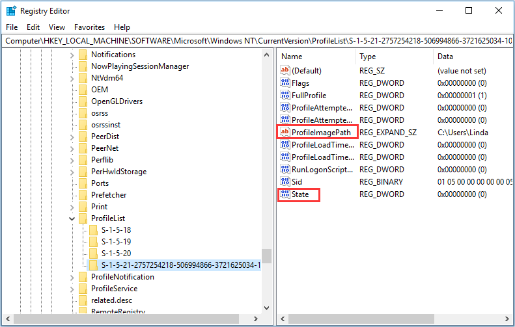
Task: Select the PeerDist tree key
Action: [x=105, y=137]
